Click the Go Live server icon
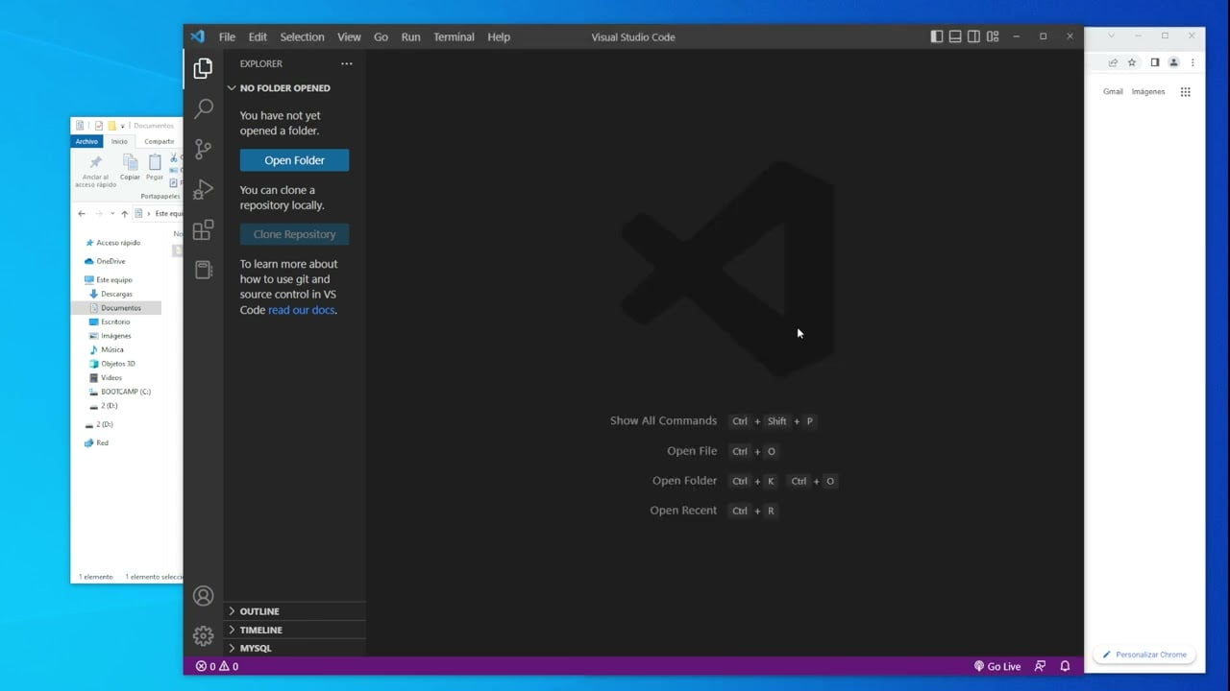The height and width of the screenshot is (691, 1230). click(997, 665)
